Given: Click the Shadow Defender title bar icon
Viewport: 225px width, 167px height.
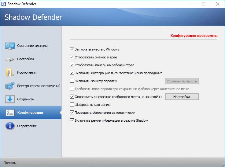Looking at the screenshot, I should [x=3, y=4].
